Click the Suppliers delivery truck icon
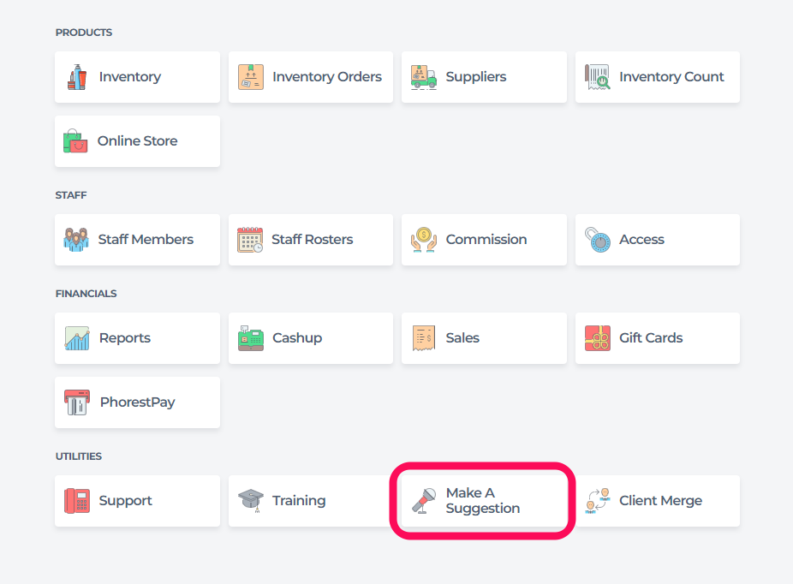The image size is (793, 584). [424, 77]
